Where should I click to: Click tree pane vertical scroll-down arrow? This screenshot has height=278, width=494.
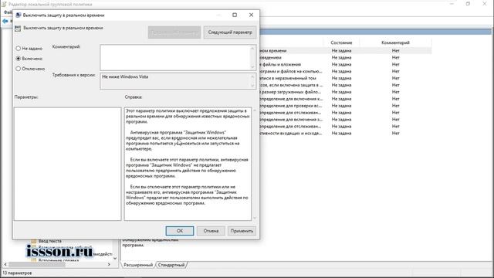point(115,259)
